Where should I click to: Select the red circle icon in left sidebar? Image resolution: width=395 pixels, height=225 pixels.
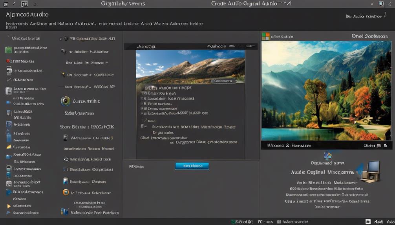coord(8,61)
